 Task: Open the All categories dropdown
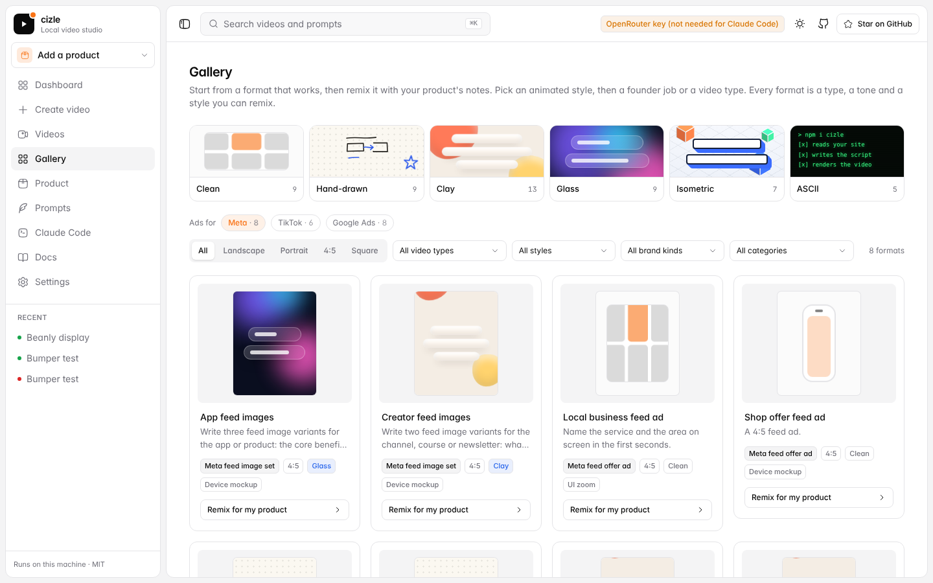point(791,251)
